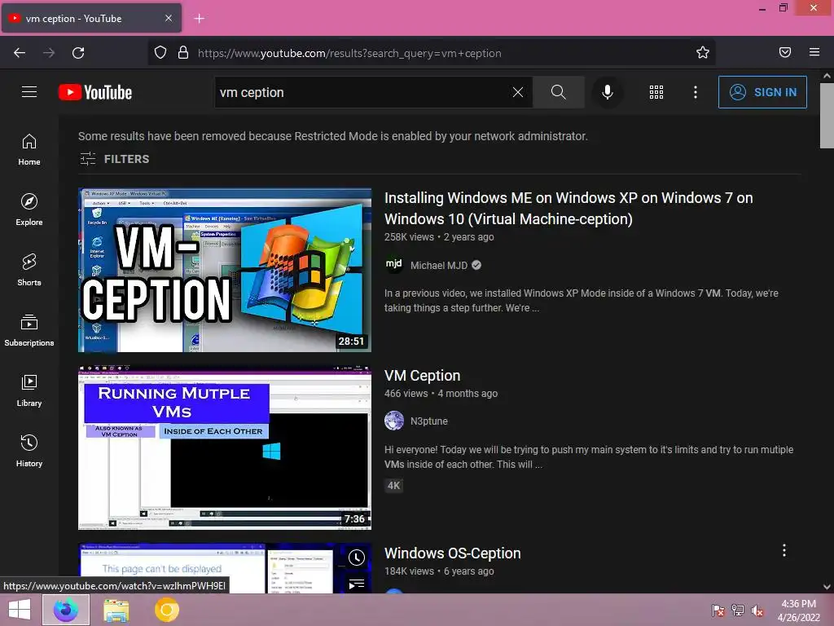834x626 pixels.
Task: Open Explore in the sidebar
Action: (x=29, y=209)
